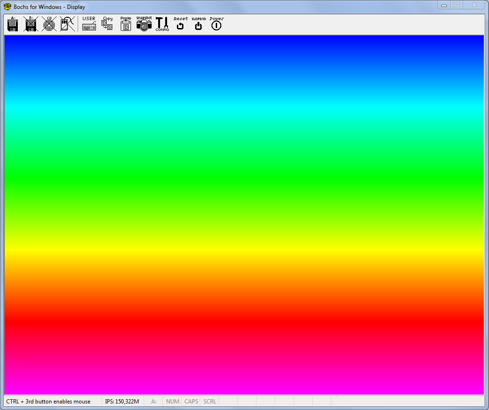Click the CD-ROM drive icon

tap(49, 24)
